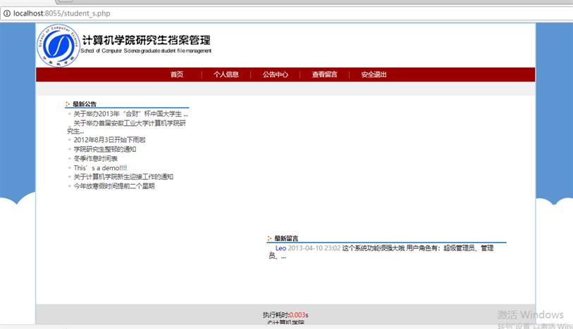This screenshot has height=329, width=573.
Task: Click the Leo username in latest messages
Action: (281, 247)
